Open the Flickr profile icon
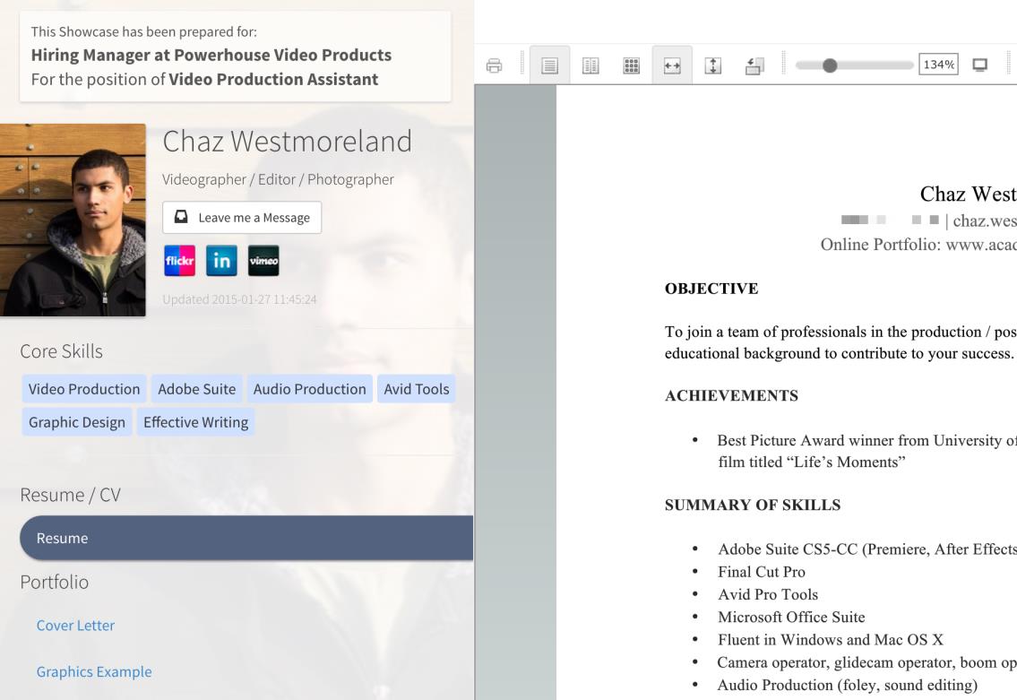Viewport: 1017px width, 700px height. 177,261
